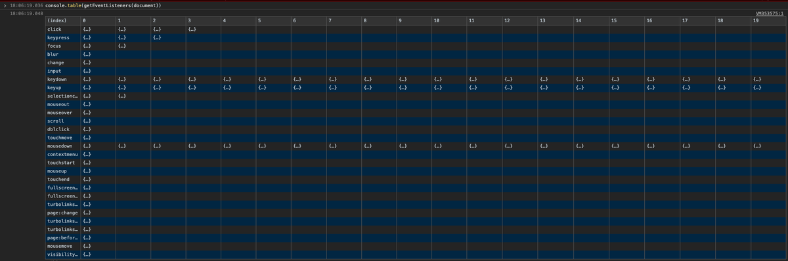Image resolution: width=788 pixels, height=261 pixels.
Task: Select the 'touchend' row label
Action: 58,179
